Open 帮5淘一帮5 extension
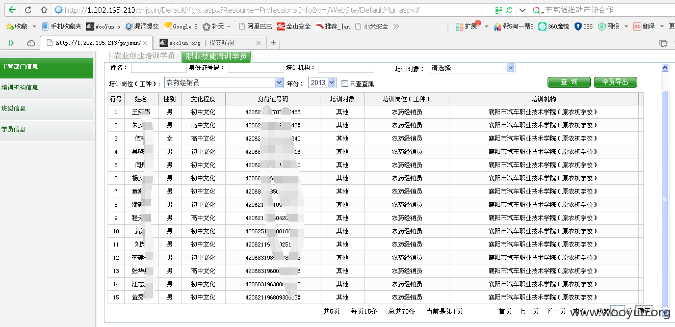The image size is (675, 327). click(513, 26)
